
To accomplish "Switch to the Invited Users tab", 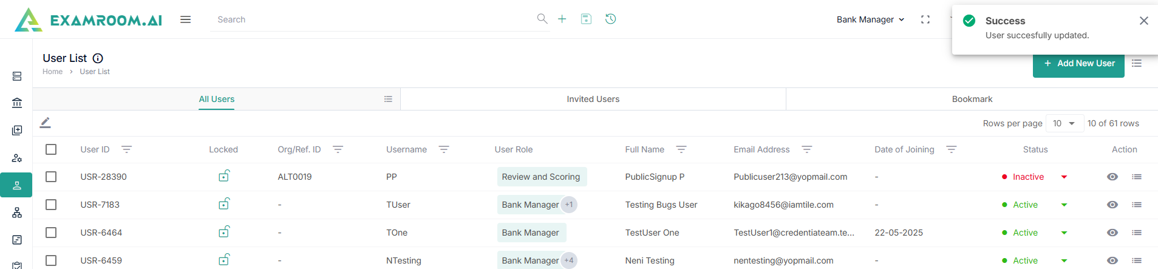I will [593, 99].
